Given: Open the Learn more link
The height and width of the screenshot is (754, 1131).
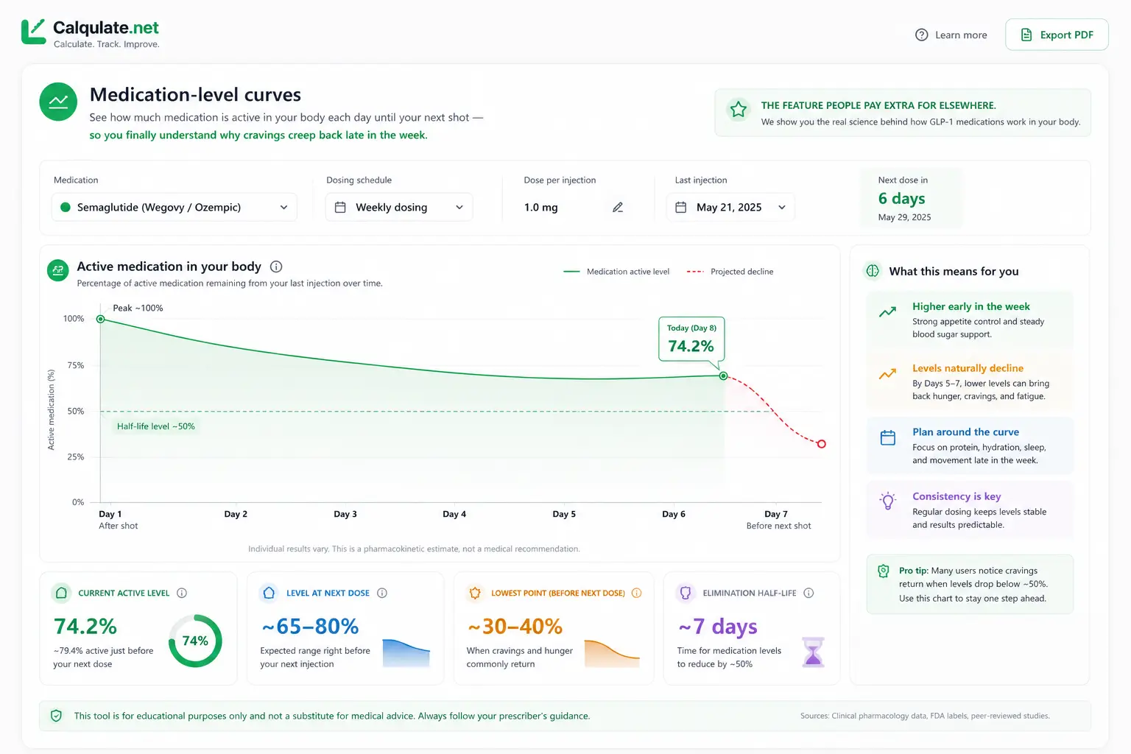Looking at the screenshot, I should [x=951, y=35].
